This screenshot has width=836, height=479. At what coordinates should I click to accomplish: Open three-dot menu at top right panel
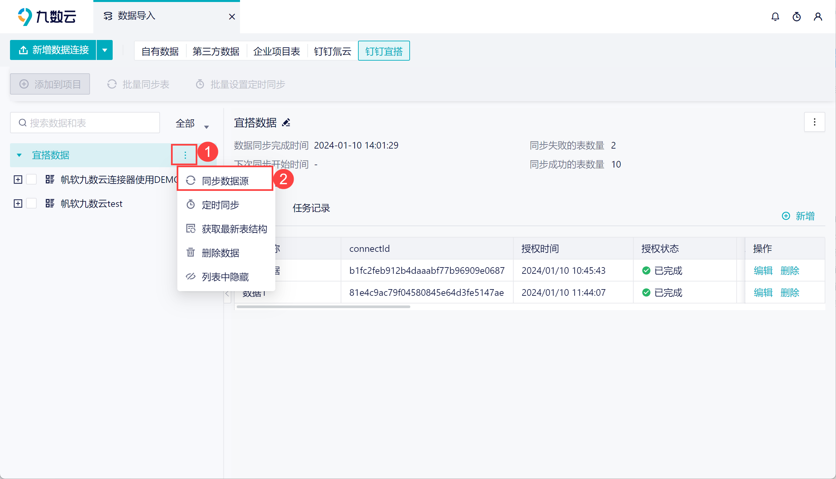[x=814, y=122]
